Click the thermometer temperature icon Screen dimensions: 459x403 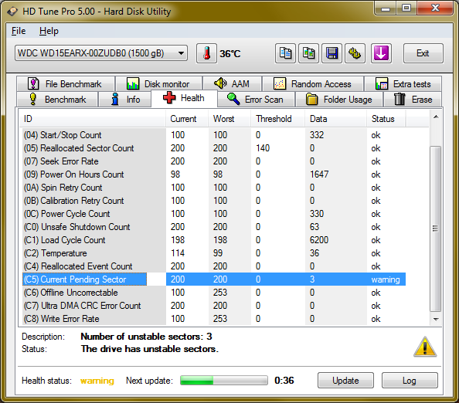click(206, 53)
